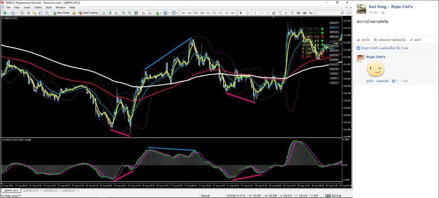The height and width of the screenshot is (198, 439).
Task: Toggle the D1 timeframe button
Action: point(221,13)
